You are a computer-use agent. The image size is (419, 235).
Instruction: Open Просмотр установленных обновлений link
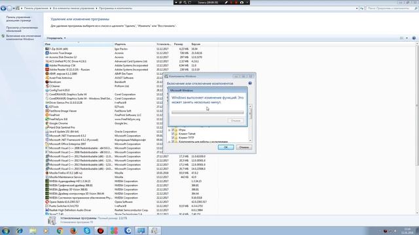(22, 29)
